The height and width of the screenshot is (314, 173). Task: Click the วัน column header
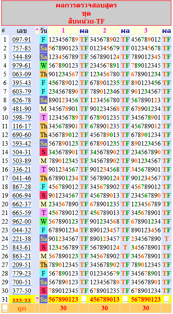(43, 31)
